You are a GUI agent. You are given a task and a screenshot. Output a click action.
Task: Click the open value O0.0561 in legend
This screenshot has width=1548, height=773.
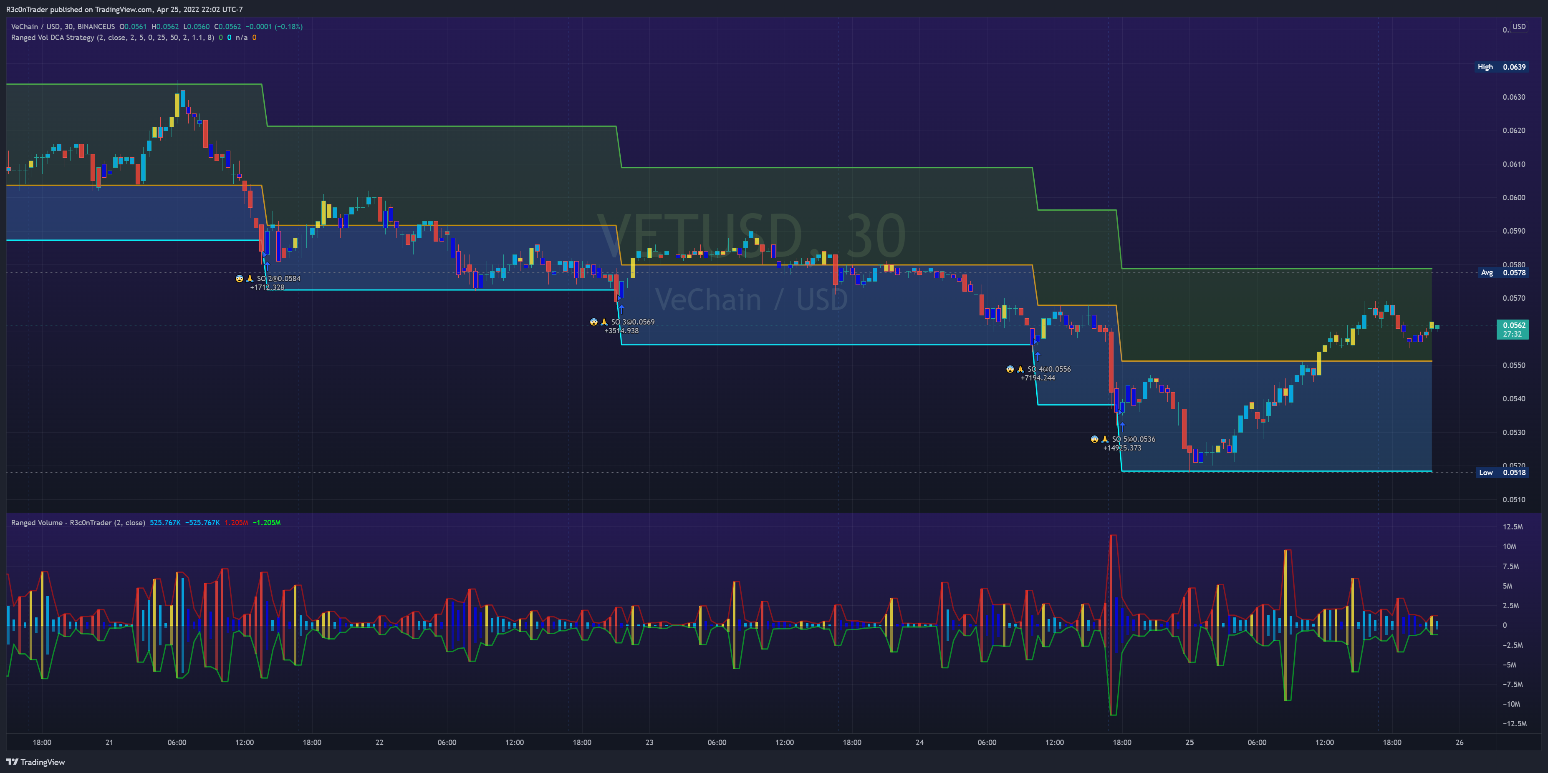point(133,26)
